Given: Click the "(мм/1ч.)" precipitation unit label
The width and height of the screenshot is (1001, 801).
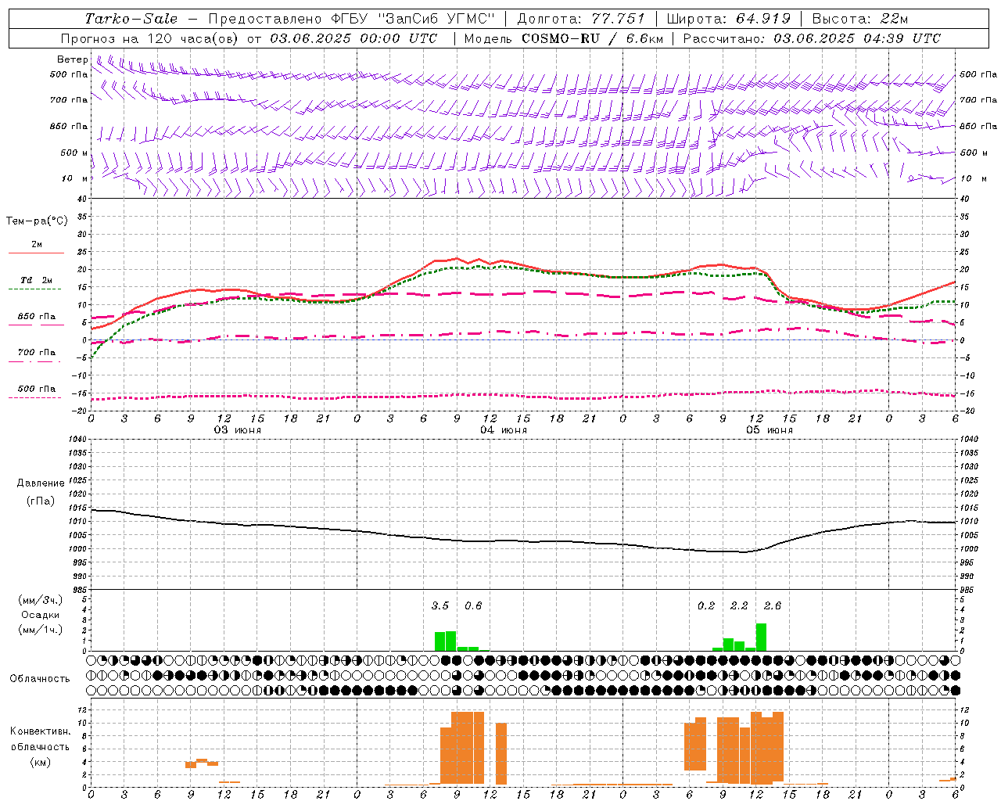Looking at the screenshot, I should 41,630.
